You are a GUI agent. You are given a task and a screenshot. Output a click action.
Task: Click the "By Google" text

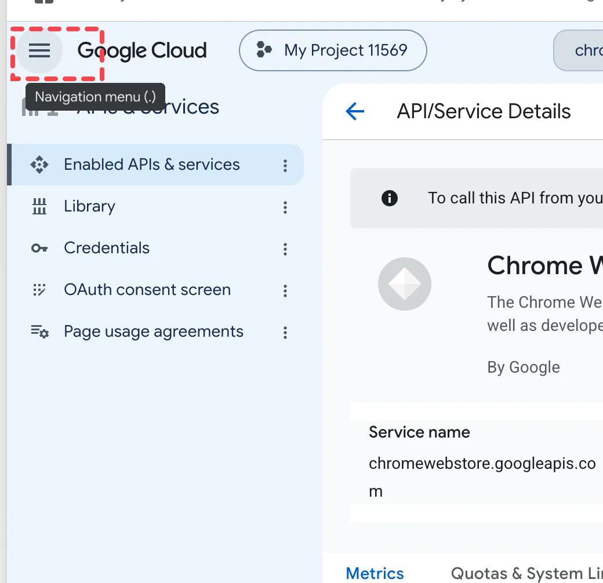point(524,367)
